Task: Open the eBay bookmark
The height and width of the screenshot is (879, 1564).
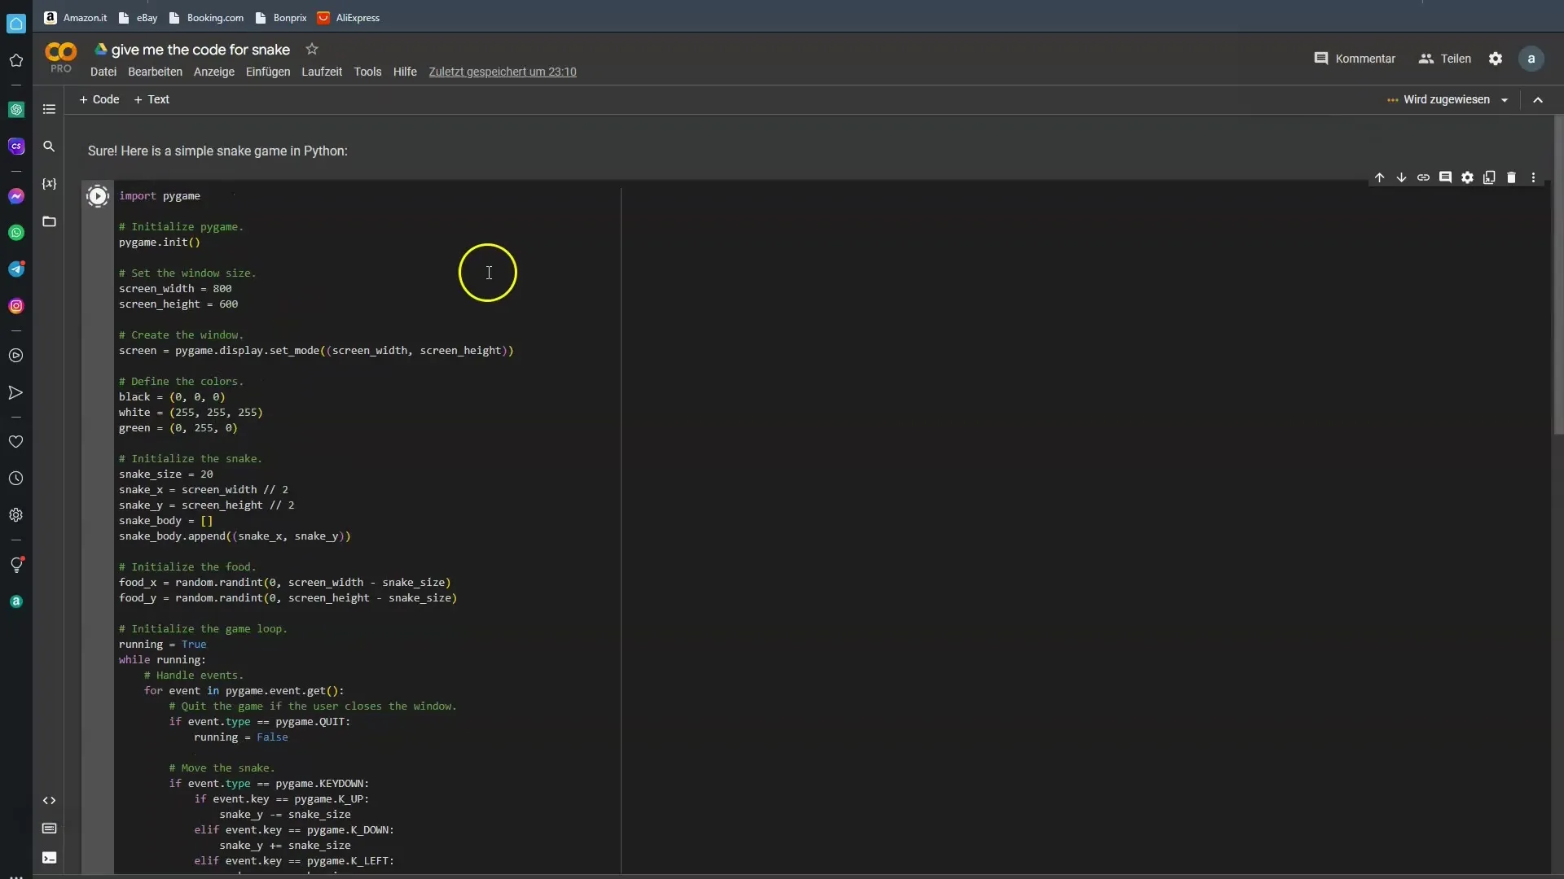Action: click(138, 17)
